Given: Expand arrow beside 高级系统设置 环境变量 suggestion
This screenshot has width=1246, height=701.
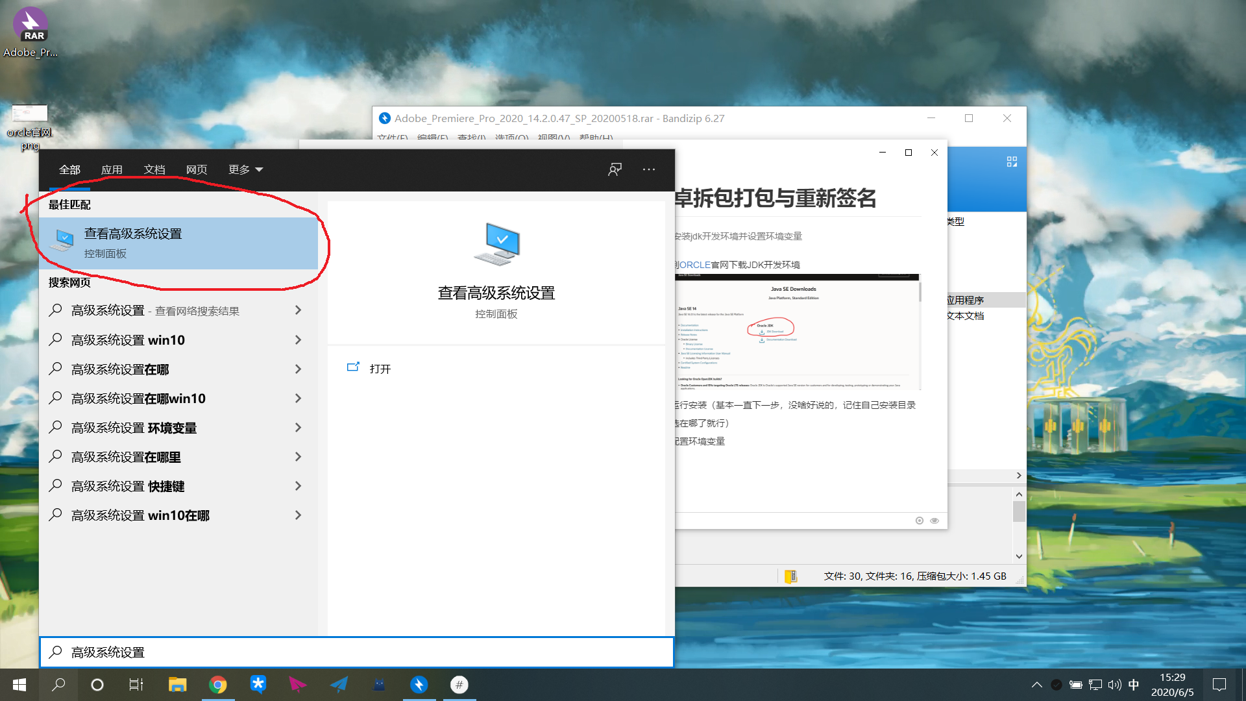Looking at the screenshot, I should pyautogui.click(x=299, y=428).
